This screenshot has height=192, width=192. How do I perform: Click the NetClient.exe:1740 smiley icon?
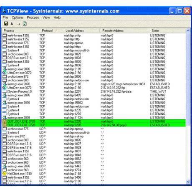pyautogui.click(x=5, y=174)
